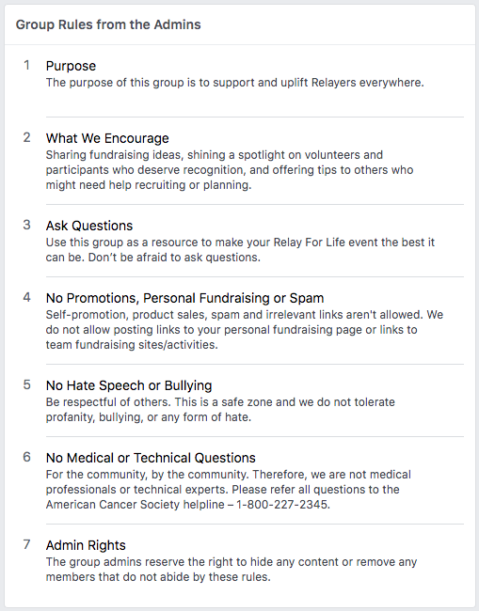Click rule number 6
This screenshot has height=611, width=479.
click(26, 457)
